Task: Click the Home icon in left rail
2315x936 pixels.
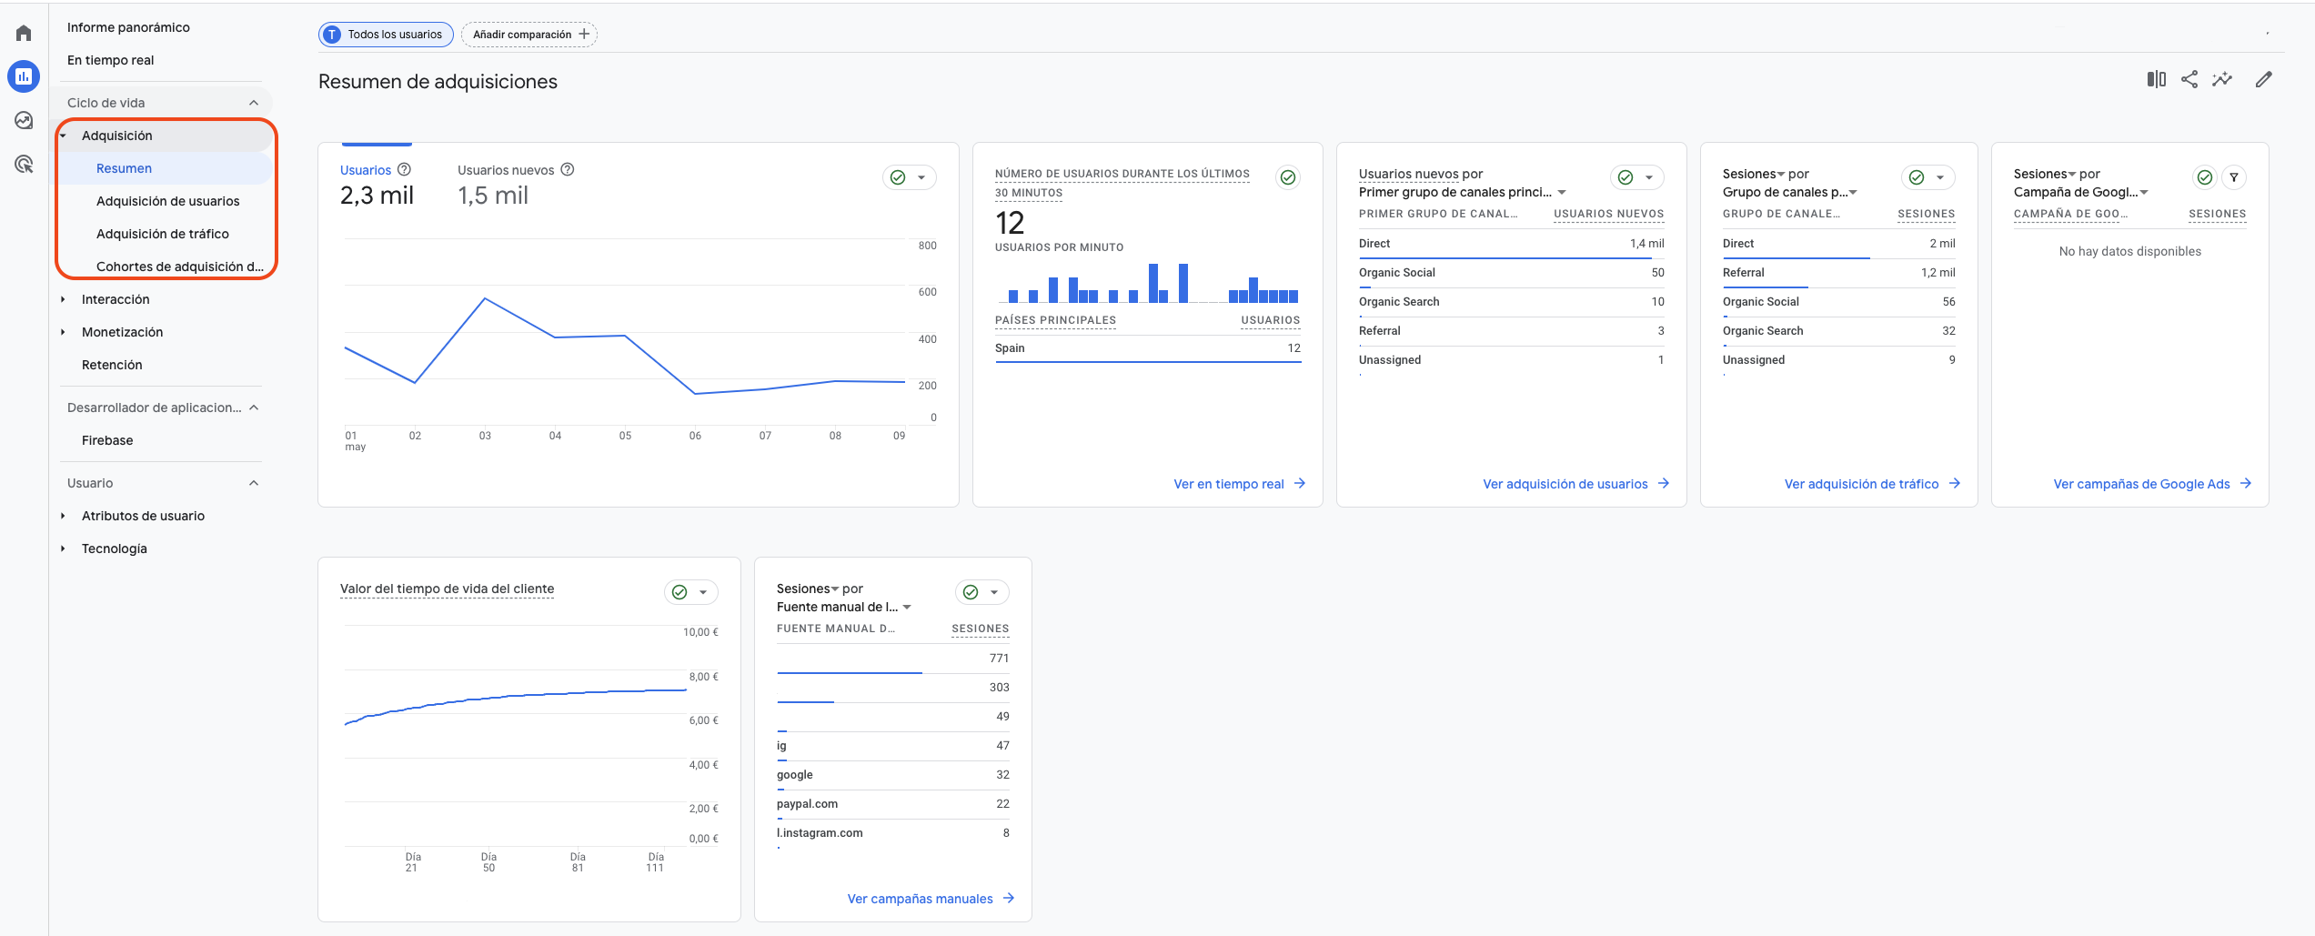Action: point(24,34)
